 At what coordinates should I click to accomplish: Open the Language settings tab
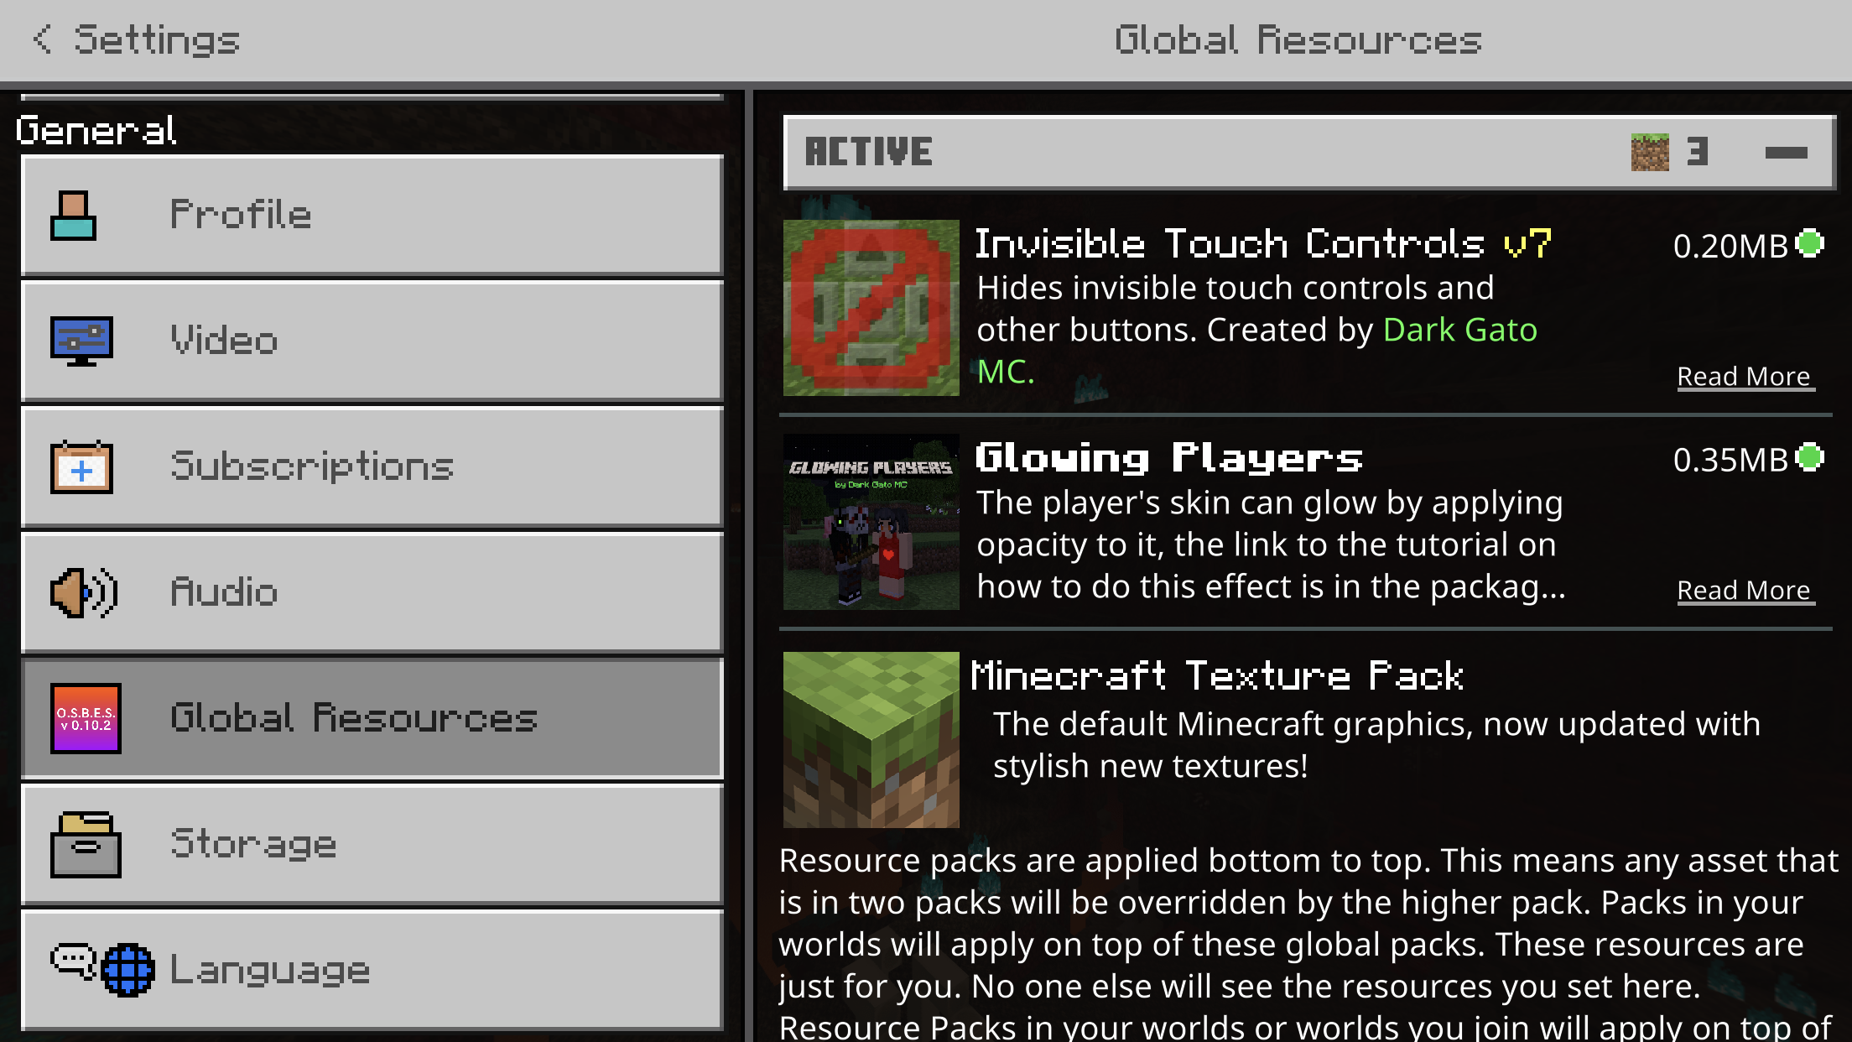[x=372, y=970]
